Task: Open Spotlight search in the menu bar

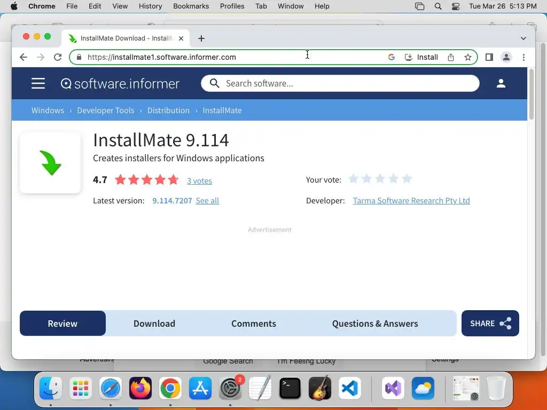Action: [x=438, y=6]
